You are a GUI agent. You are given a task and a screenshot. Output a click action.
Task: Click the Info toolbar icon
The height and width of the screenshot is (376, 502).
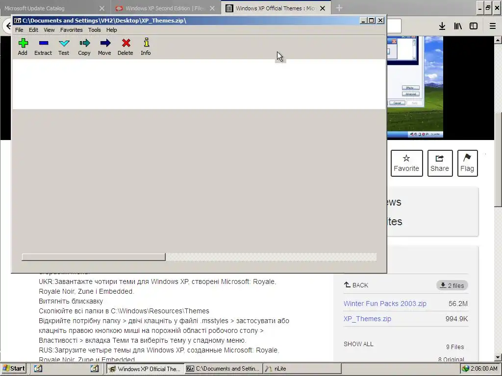pos(146,47)
